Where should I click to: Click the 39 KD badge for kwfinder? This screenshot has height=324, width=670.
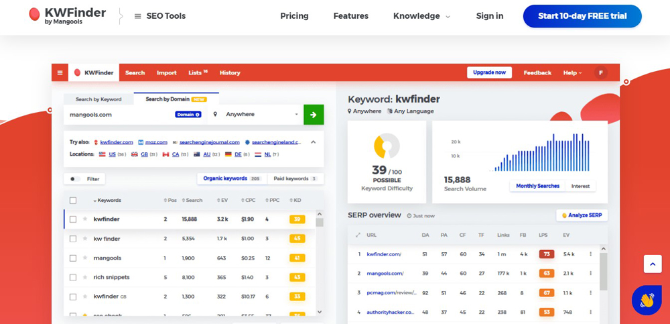pos(297,219)
